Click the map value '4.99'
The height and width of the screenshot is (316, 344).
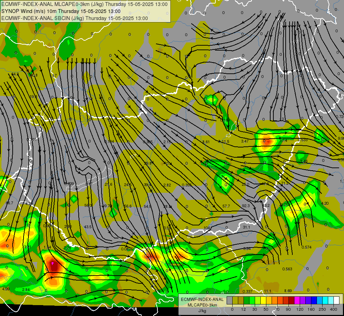click(6, 289)
